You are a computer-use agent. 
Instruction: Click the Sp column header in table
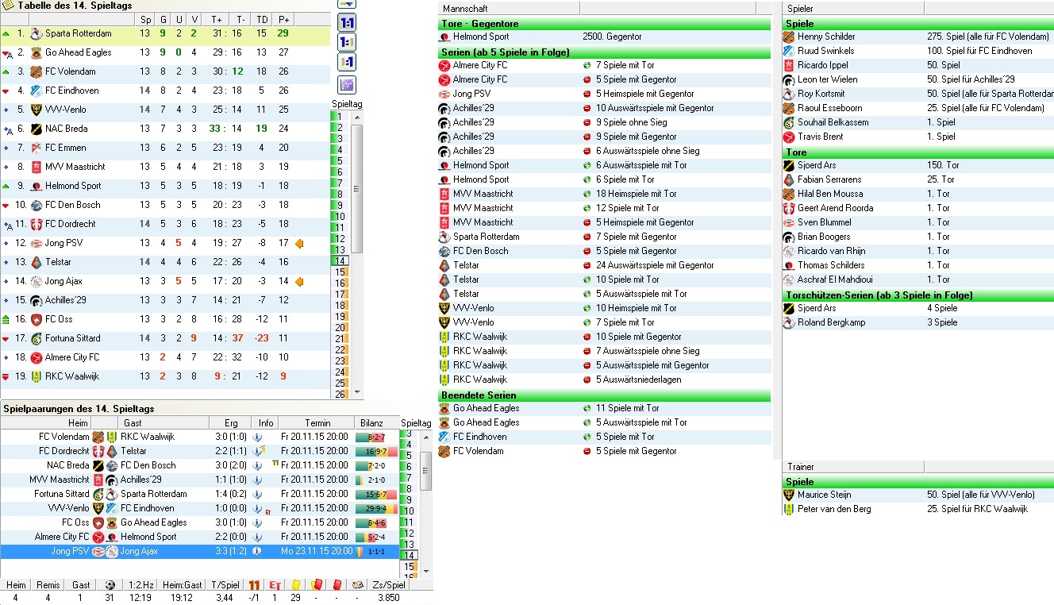(145, 19)
